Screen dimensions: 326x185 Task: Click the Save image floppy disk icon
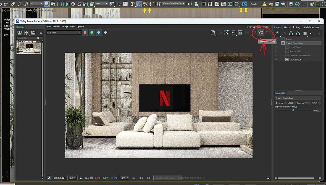(x=213, y=33)
